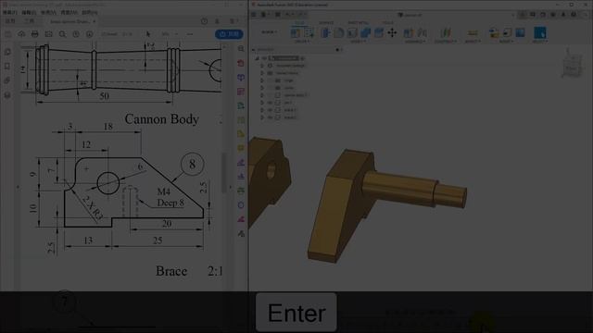This screenshot has height=333, width=593.
Task: Click the Construct plane icon
Action: [446, 33]
